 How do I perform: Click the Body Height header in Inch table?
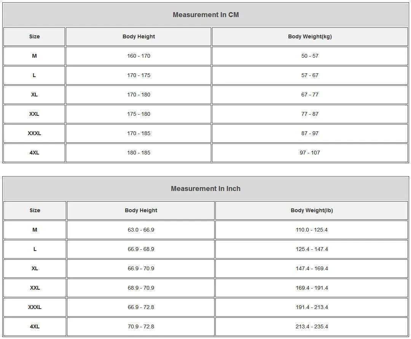(141, 210)
